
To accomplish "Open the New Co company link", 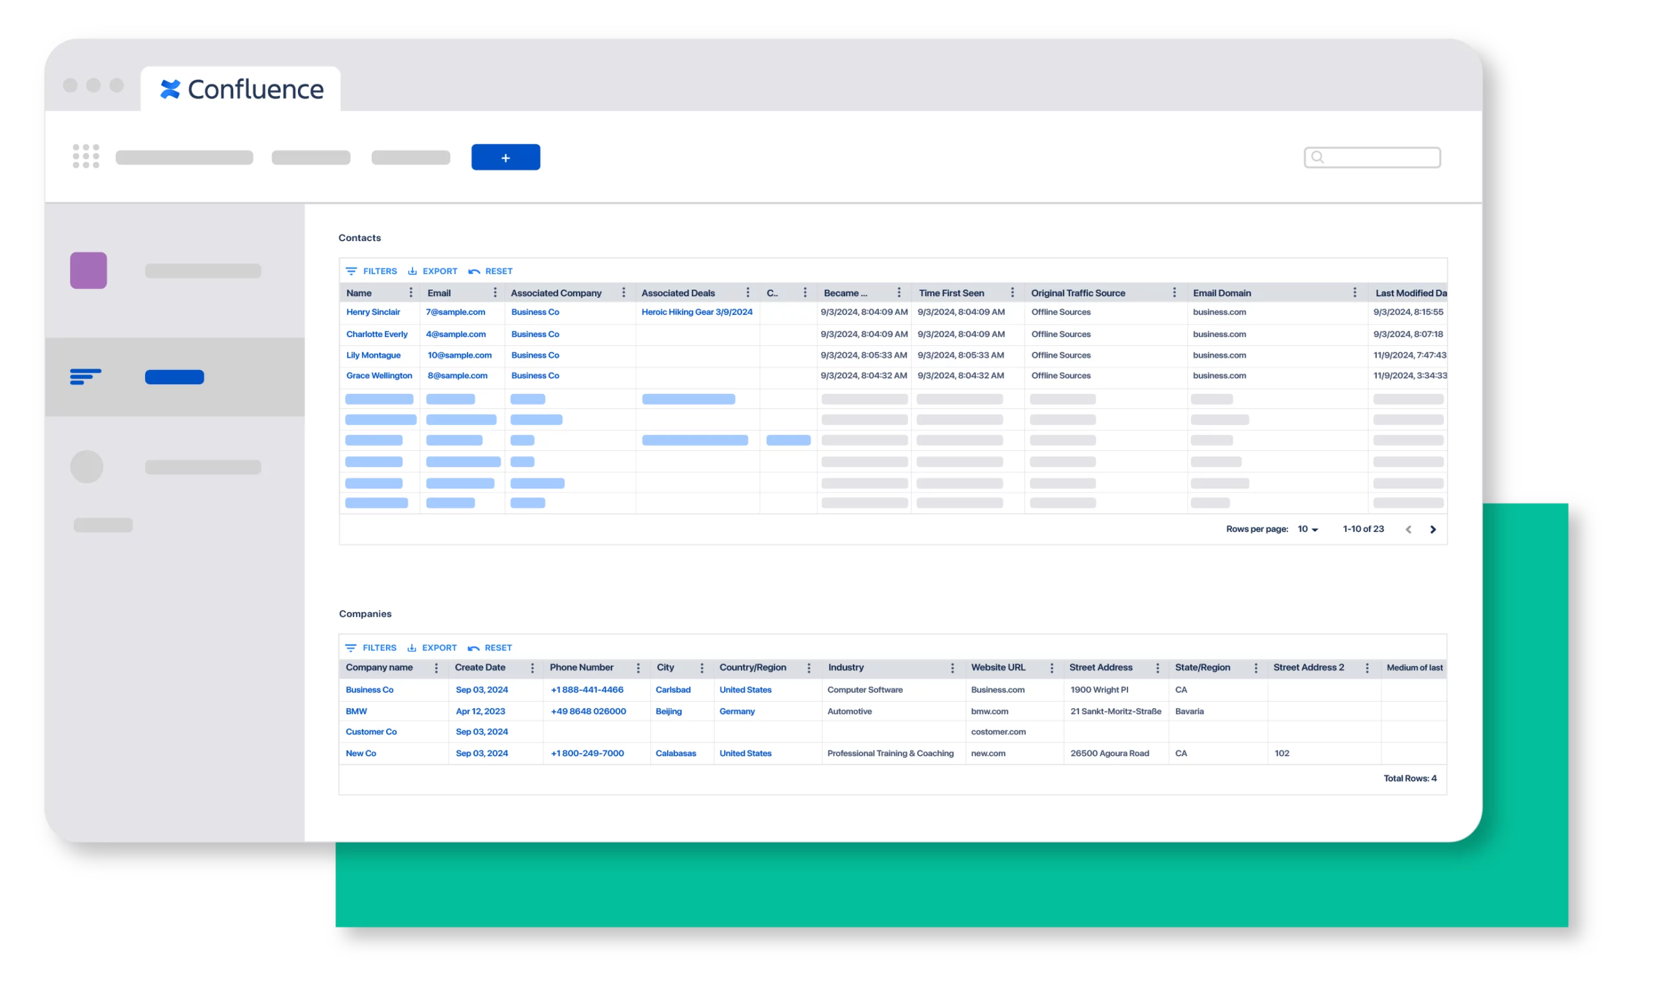I will [x=361, y=754].
